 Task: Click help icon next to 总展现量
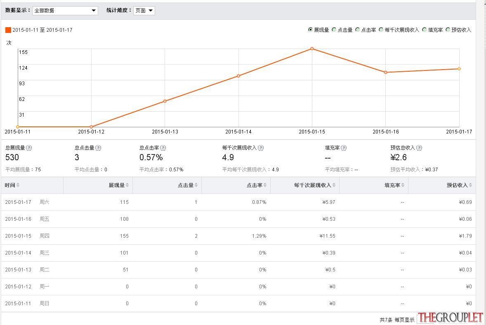29,148
